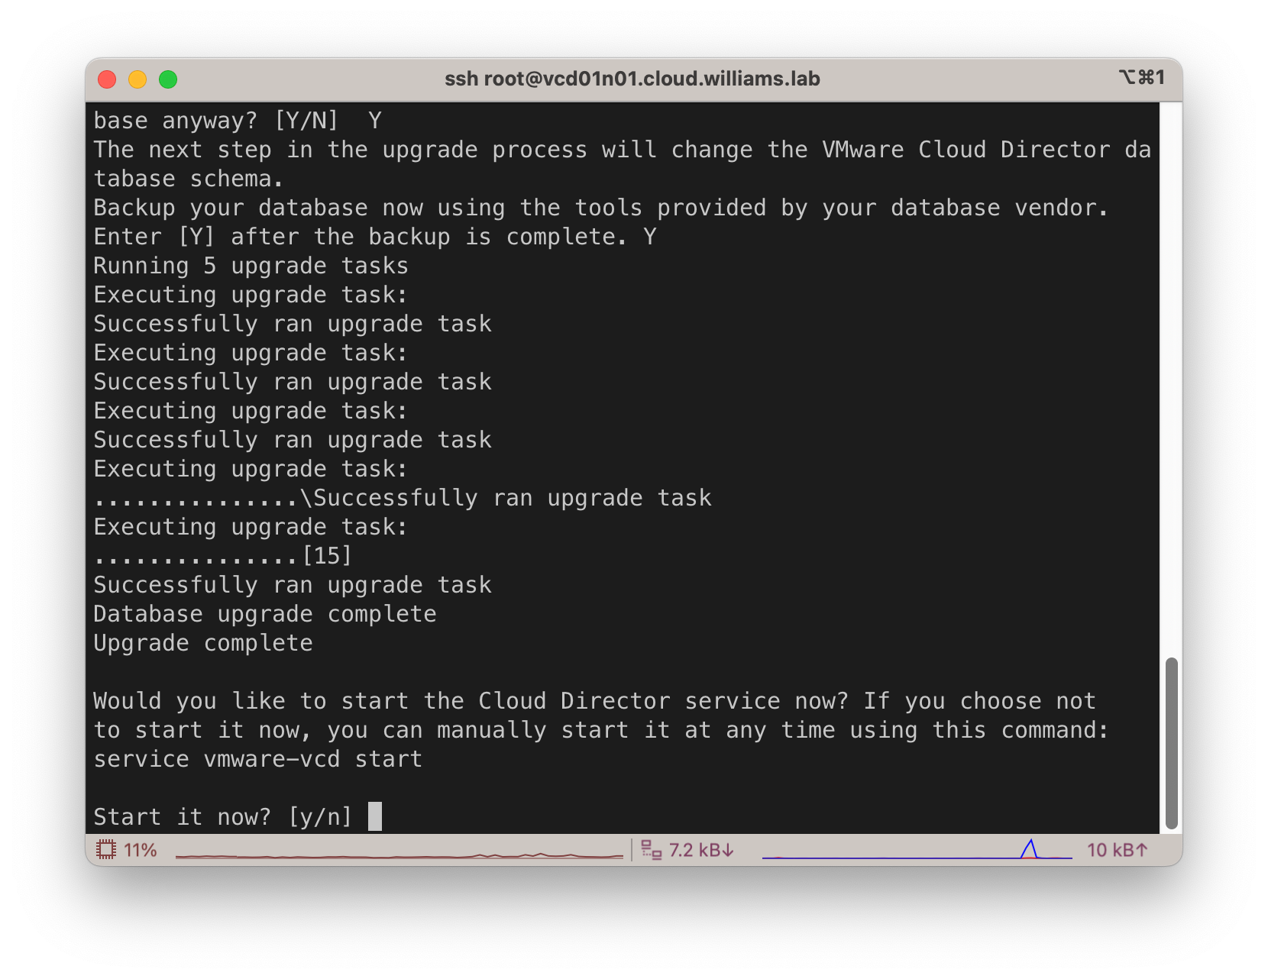Click the 'Backup your database now' line
Image resolution: width=1268 pixels, height=979 pixels.
(600, 208)
